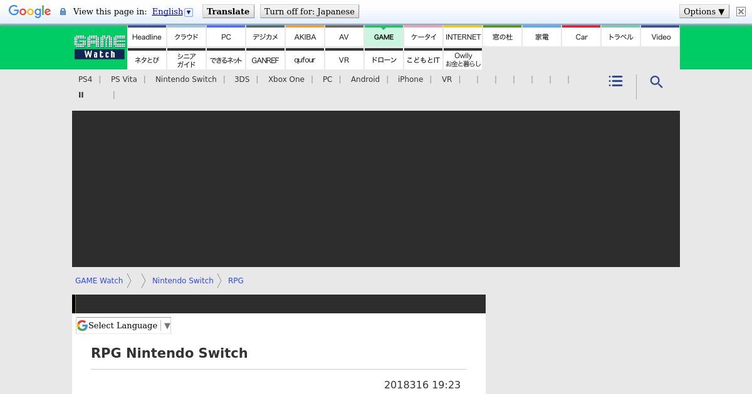The width and height of the screenshot is (752, 394).
Task: Go to Nintendo Switch category in subnav
Action: pyautogui.click(x=186, y=79)
